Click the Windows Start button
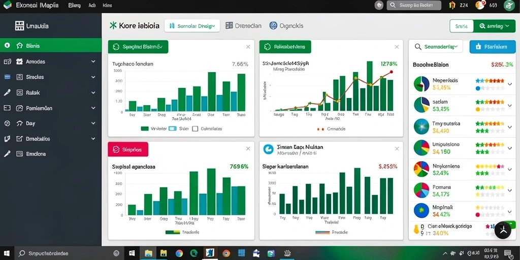520x260 pixels. tap(7, 253)
